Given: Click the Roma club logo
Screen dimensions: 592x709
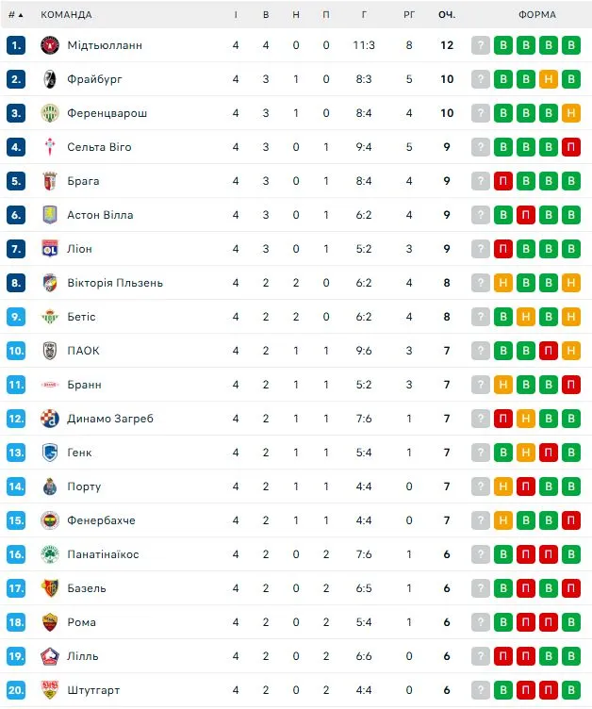Looking at the screenshot, I should click(x=50, y=622).
